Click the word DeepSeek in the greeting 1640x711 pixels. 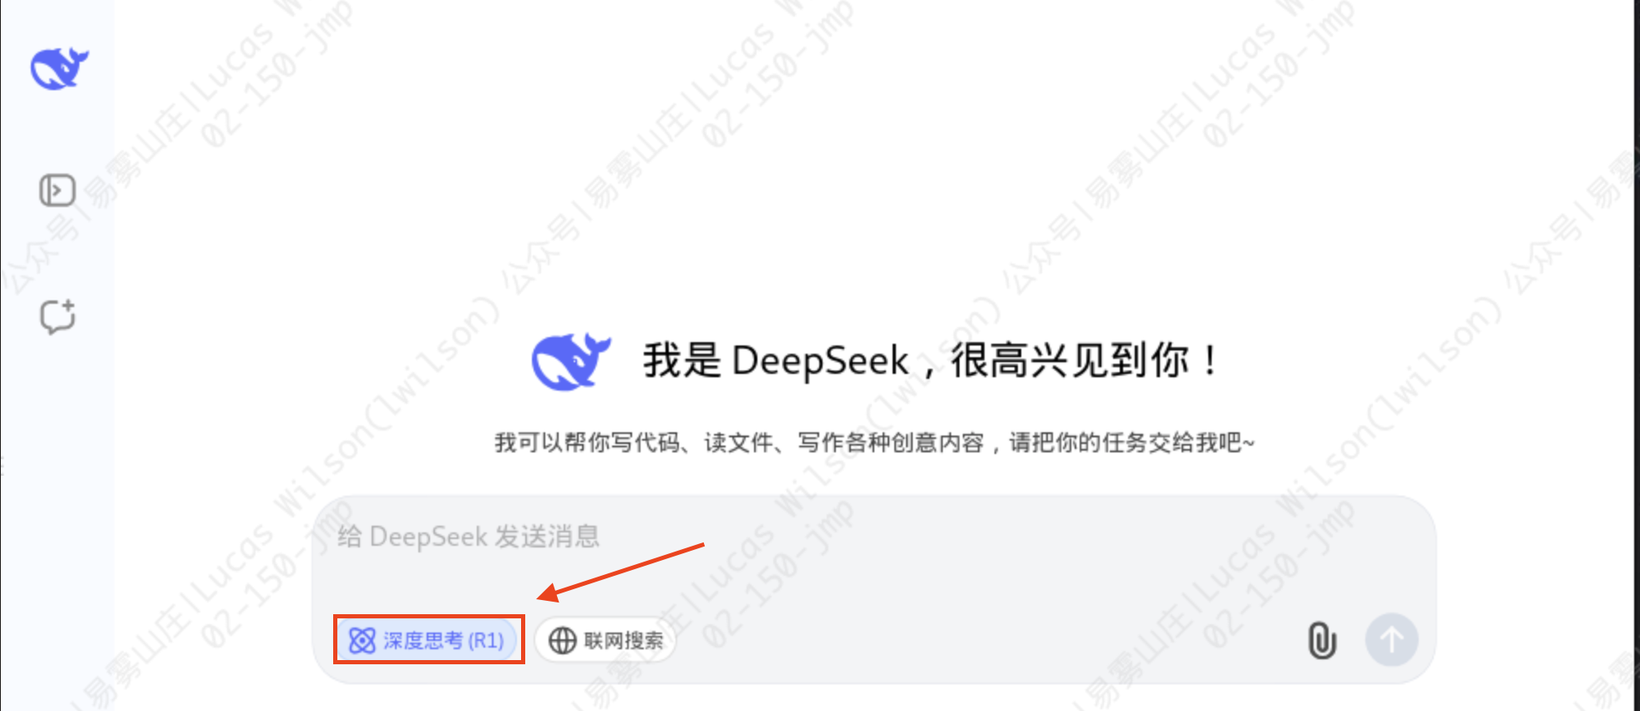click(821, 361)
